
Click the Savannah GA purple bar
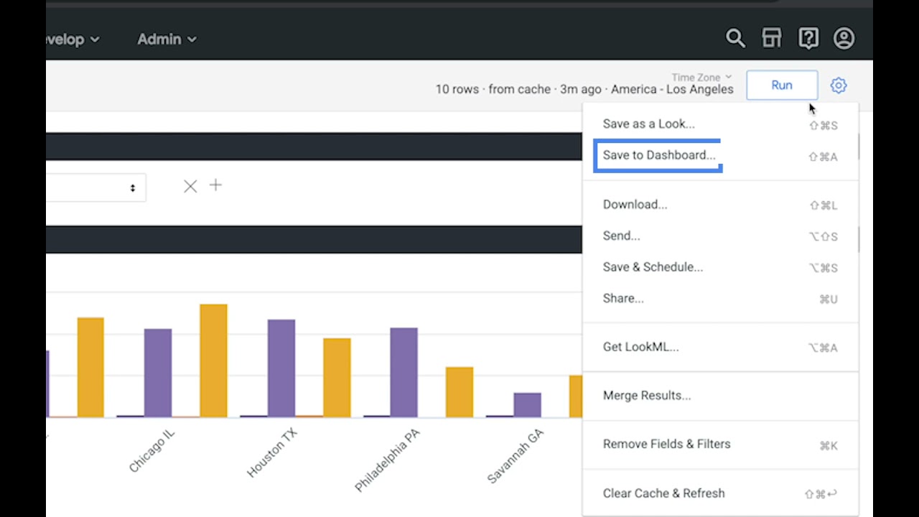click(x=527, y=405)
